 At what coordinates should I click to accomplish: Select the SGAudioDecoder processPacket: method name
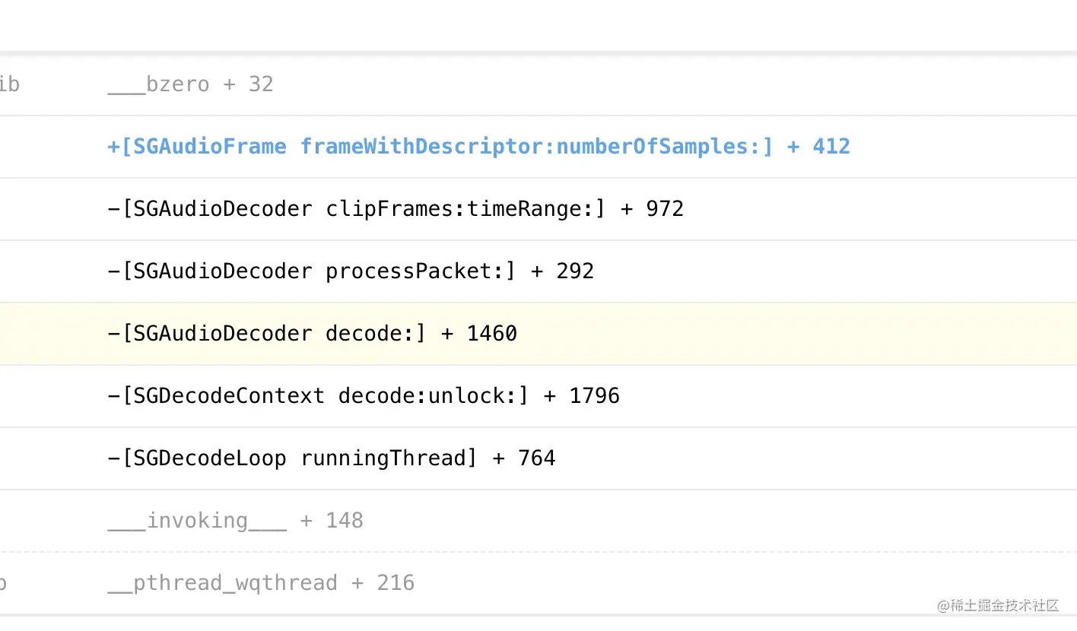(311, 271)
